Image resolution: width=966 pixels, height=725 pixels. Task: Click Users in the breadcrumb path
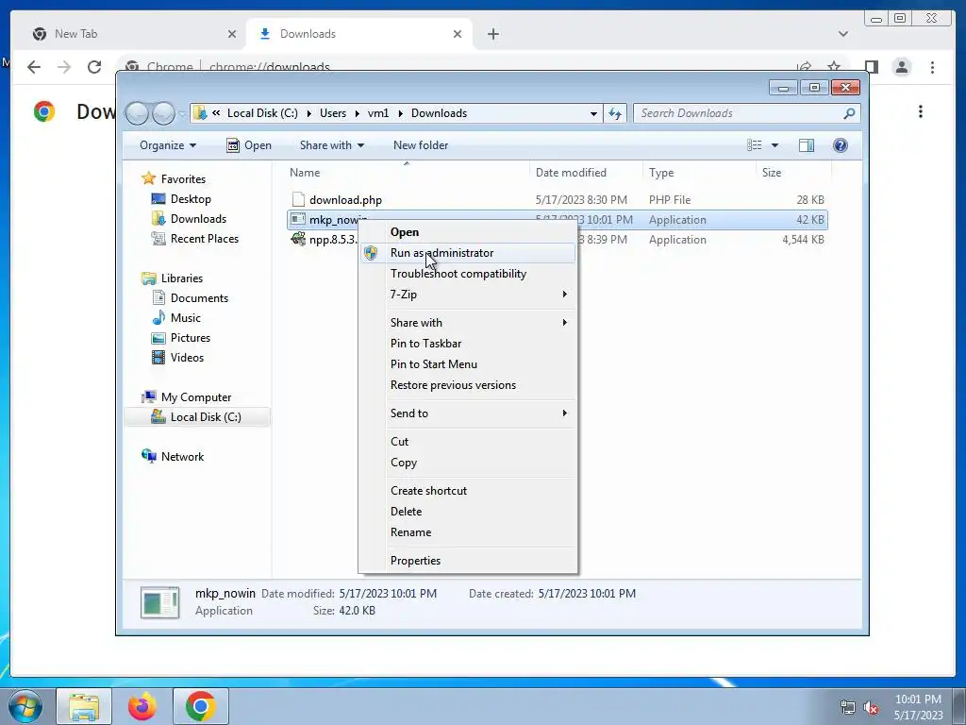coord(333,113)
